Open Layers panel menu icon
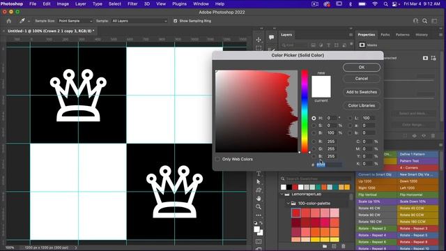Viewport: 446px width, 251px height. click(351, 35)
